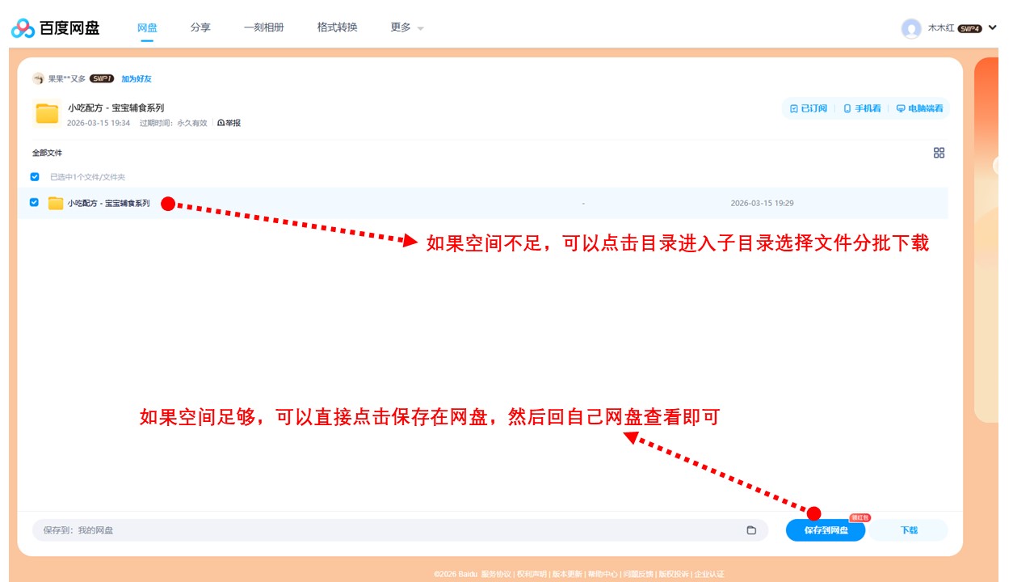Go to the 分享 tab

pyautogui.click(x=200, y=27)
